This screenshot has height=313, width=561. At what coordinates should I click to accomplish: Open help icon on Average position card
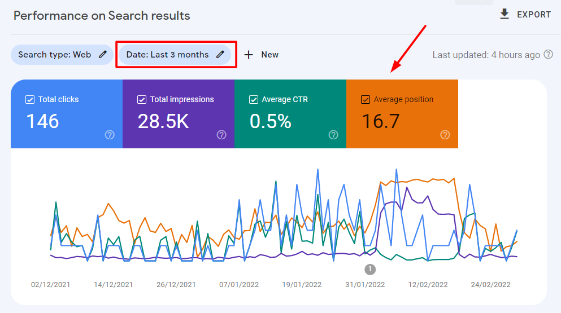(x=445, y=135)
